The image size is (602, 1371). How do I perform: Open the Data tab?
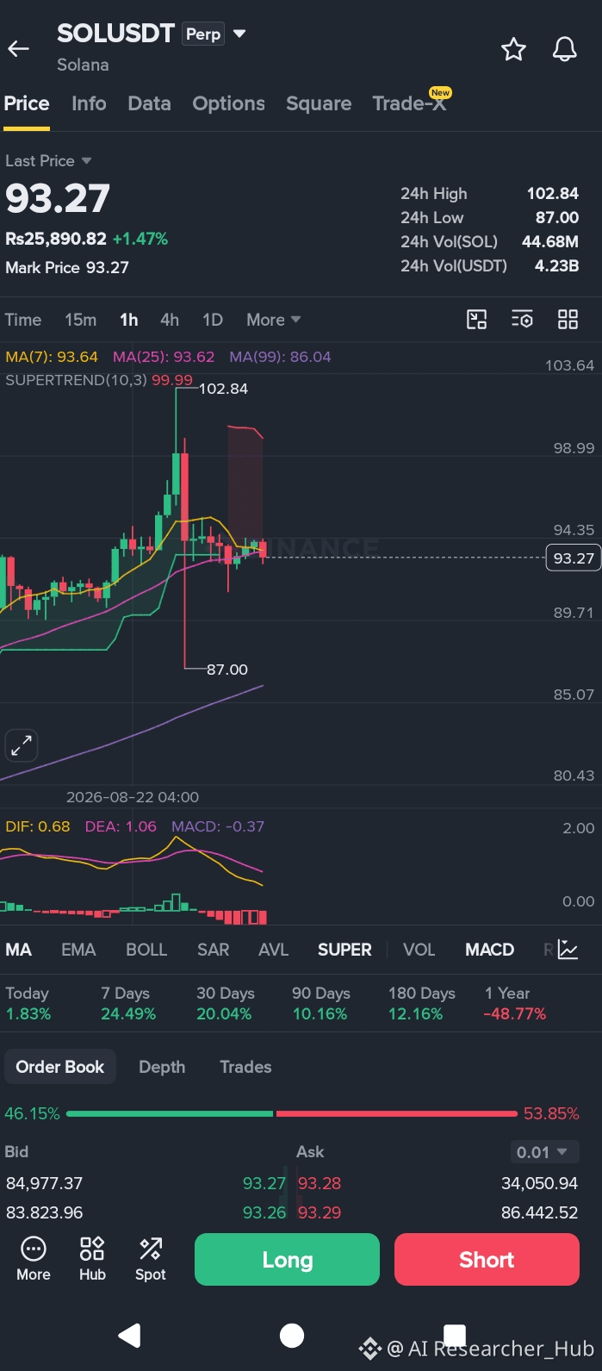coord(149,103)
